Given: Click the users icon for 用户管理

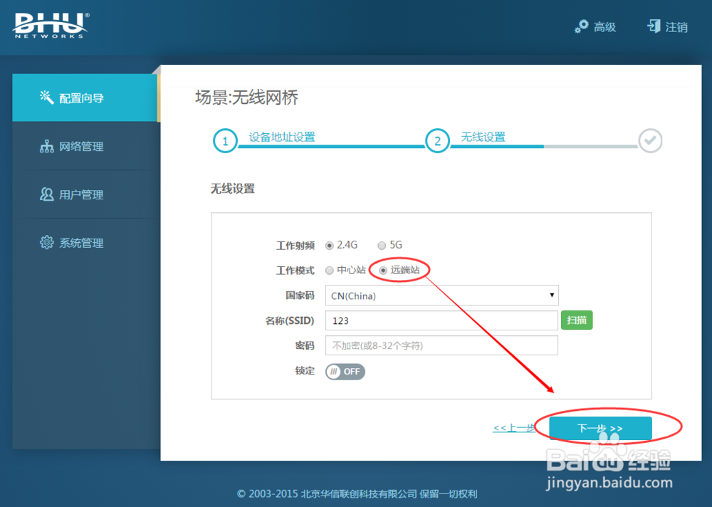Looking at the screenshot, I should tap(46, 194).
